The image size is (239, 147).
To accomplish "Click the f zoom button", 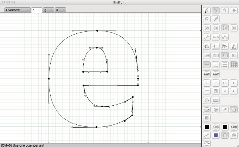I will [x=234, y=83].
